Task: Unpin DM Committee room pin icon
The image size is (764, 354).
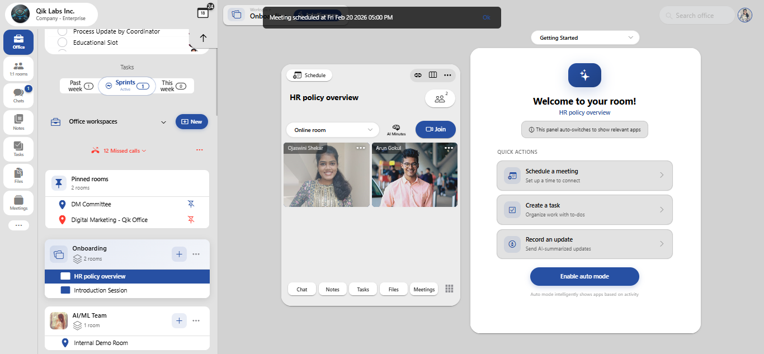Action: point(191,204)
